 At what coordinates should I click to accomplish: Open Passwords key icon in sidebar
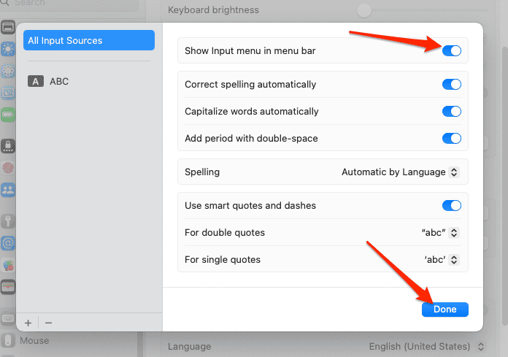pyautogui.click(x=9, y=221)
